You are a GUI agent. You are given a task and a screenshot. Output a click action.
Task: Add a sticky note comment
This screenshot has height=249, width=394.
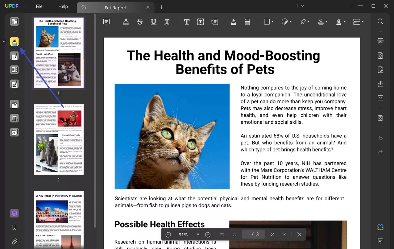[106, 22]
